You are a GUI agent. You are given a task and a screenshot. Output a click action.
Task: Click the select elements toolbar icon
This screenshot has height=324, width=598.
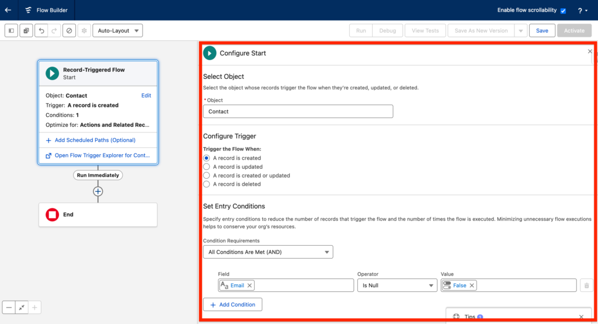click(26, 30)
